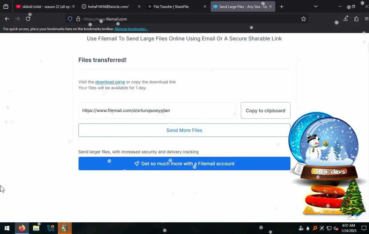Click Copy to clipboard
The image size is (369, 234).
pyautogui.click(x=265, y=111)
